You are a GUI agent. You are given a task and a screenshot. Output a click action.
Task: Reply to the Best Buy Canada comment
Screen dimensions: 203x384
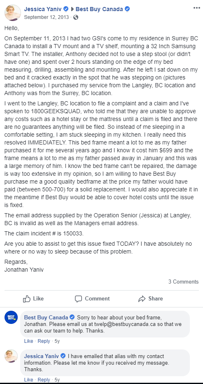(x=44, y=341)
